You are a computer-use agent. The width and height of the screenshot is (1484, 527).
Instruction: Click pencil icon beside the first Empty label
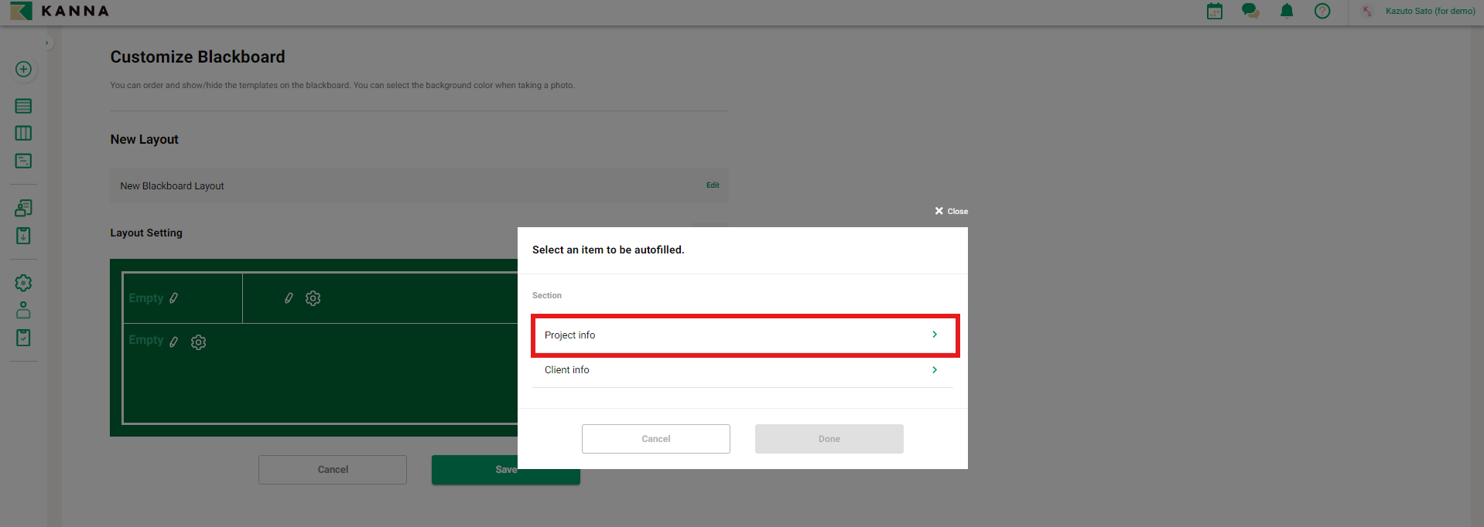pyautogui.click(x=174, y=298)
